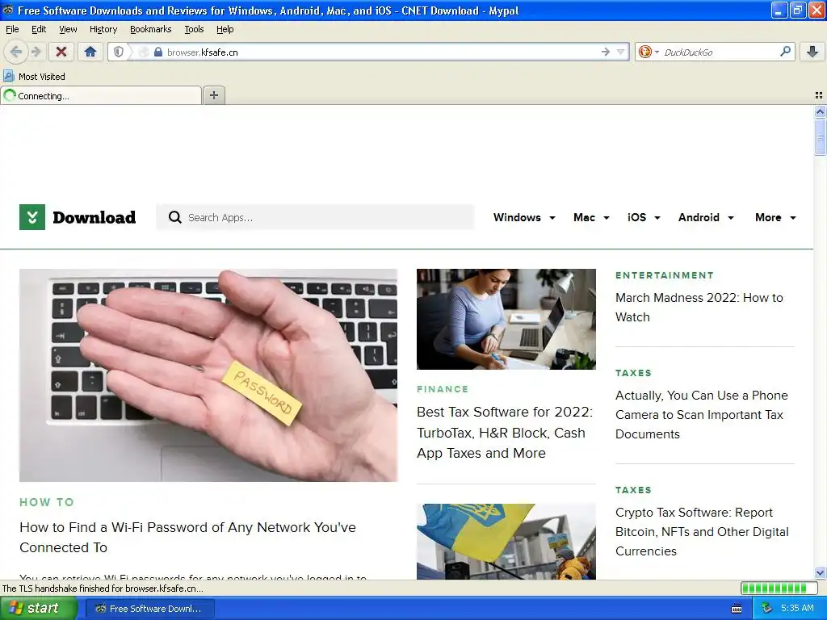Click the HOW TO category label
827x620 pixels.
[46, 502]
